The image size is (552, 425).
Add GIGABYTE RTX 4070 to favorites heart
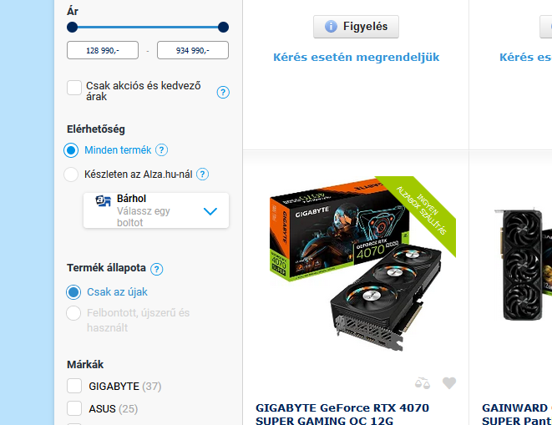click(x=448, y=382)
